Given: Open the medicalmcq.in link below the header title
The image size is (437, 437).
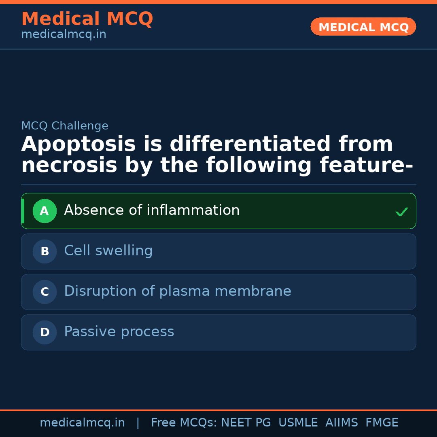Looking at the screenshot, I should point(64,35).
